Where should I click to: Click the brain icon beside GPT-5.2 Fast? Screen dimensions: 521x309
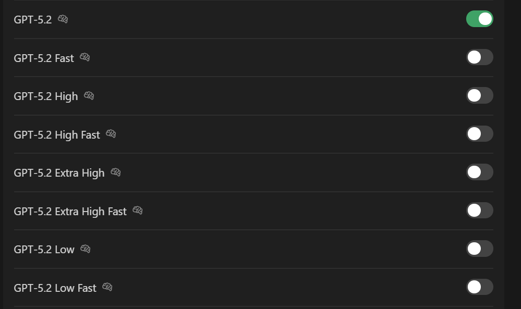(x=85, y=57)
